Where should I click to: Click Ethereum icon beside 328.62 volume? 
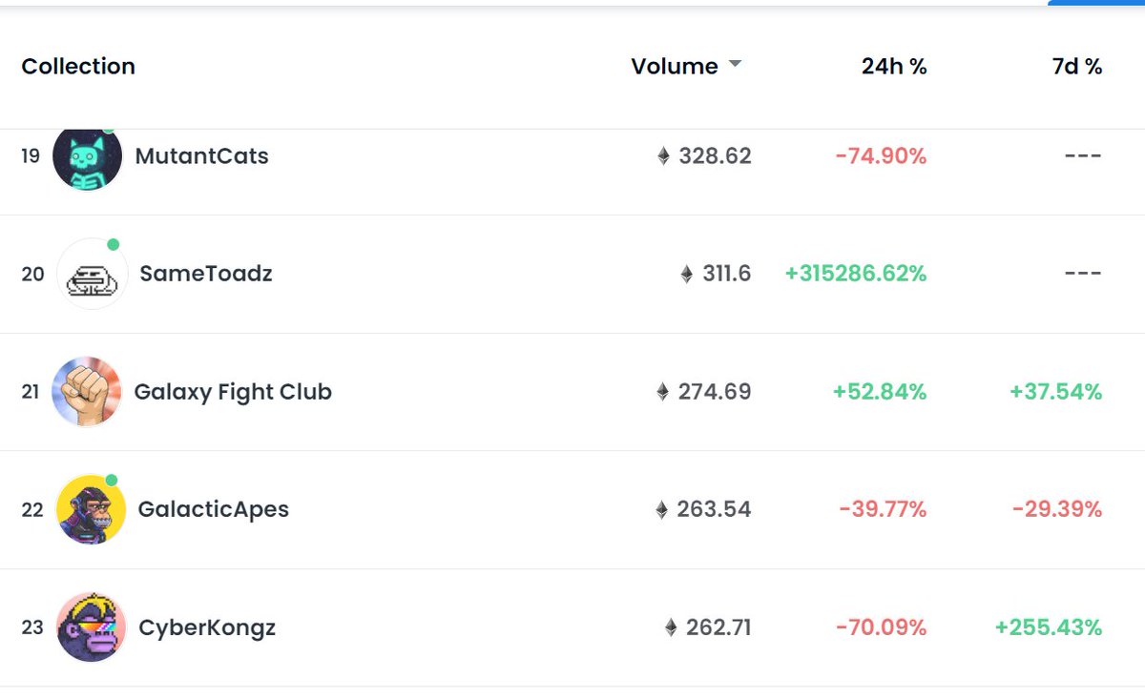click(664, 156)
